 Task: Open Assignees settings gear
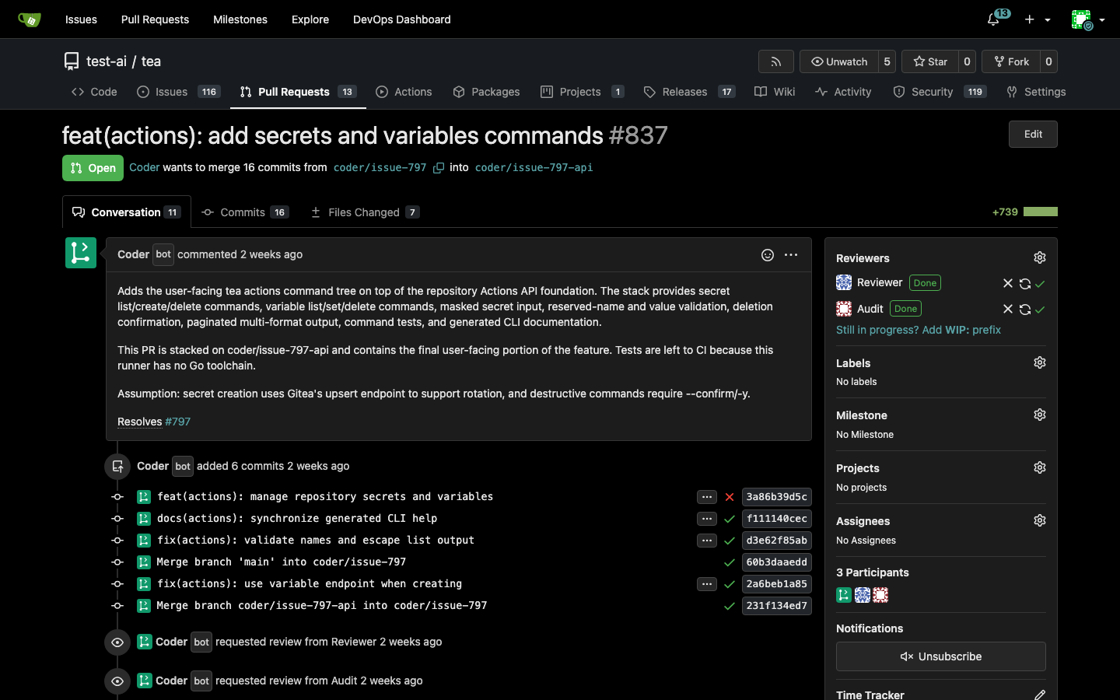coord(1040,520)
